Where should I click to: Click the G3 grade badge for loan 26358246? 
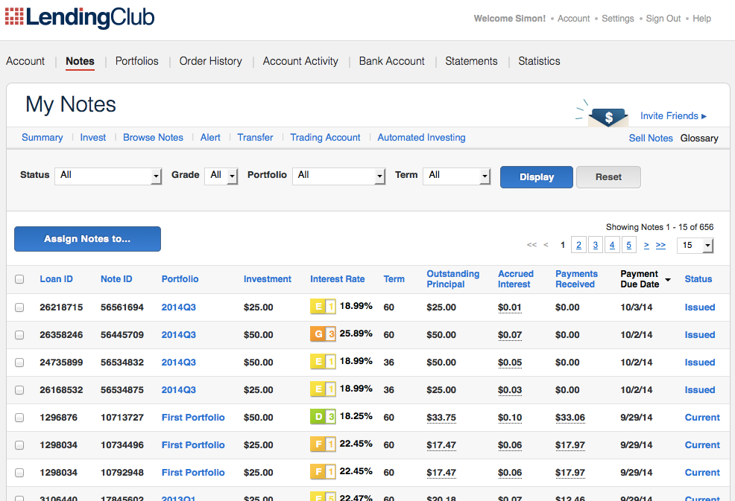point(323,335)
